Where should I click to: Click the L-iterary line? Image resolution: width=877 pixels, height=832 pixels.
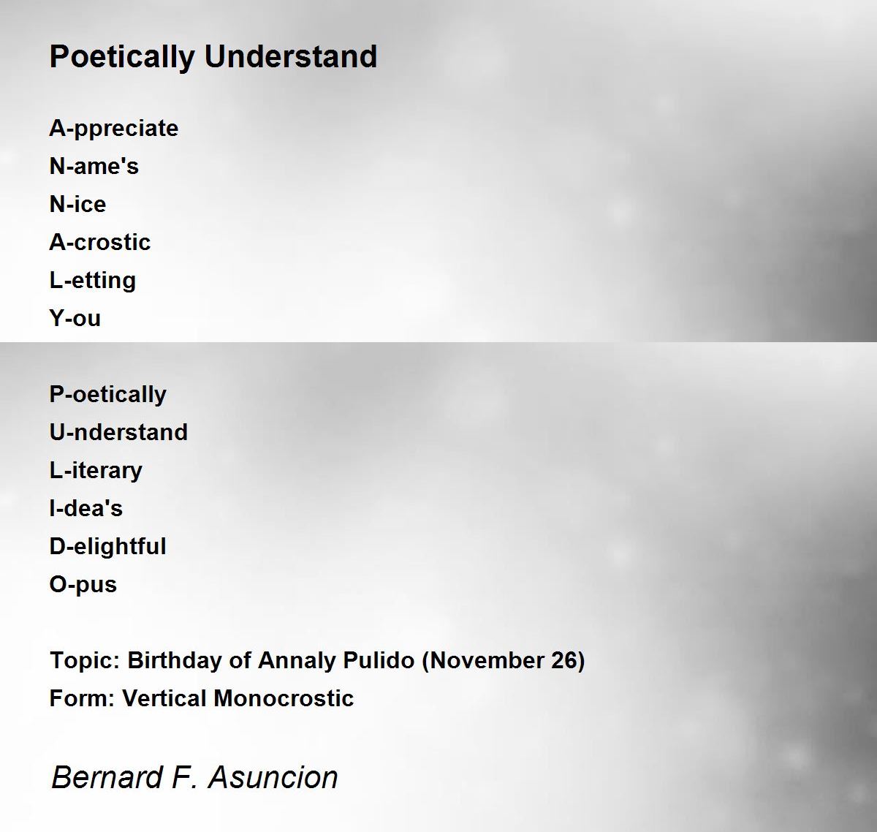point(96,471)
